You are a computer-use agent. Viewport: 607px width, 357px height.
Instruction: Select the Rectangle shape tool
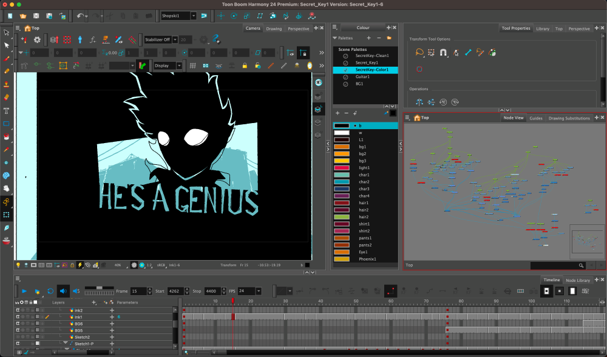tap(6, 124)
